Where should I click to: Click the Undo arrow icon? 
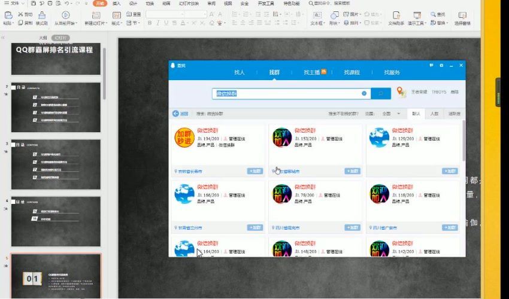click(x=66, y=3)
